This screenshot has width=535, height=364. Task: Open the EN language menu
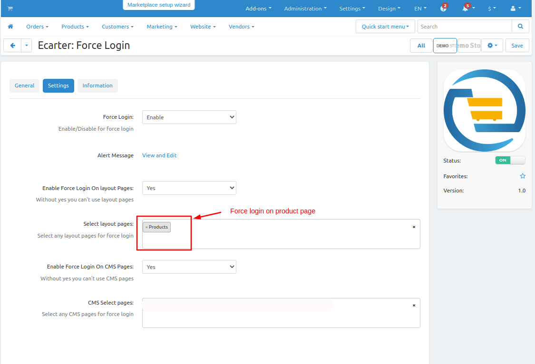[x=420, y=9]
